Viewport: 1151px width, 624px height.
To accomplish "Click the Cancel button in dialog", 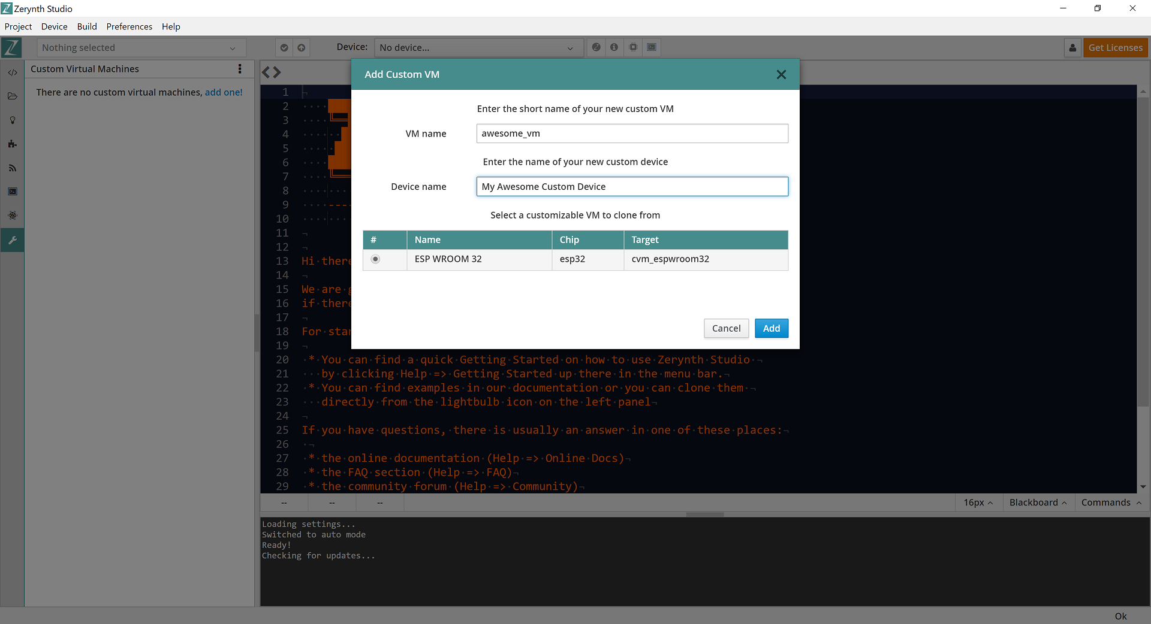I will click(726, 328).
